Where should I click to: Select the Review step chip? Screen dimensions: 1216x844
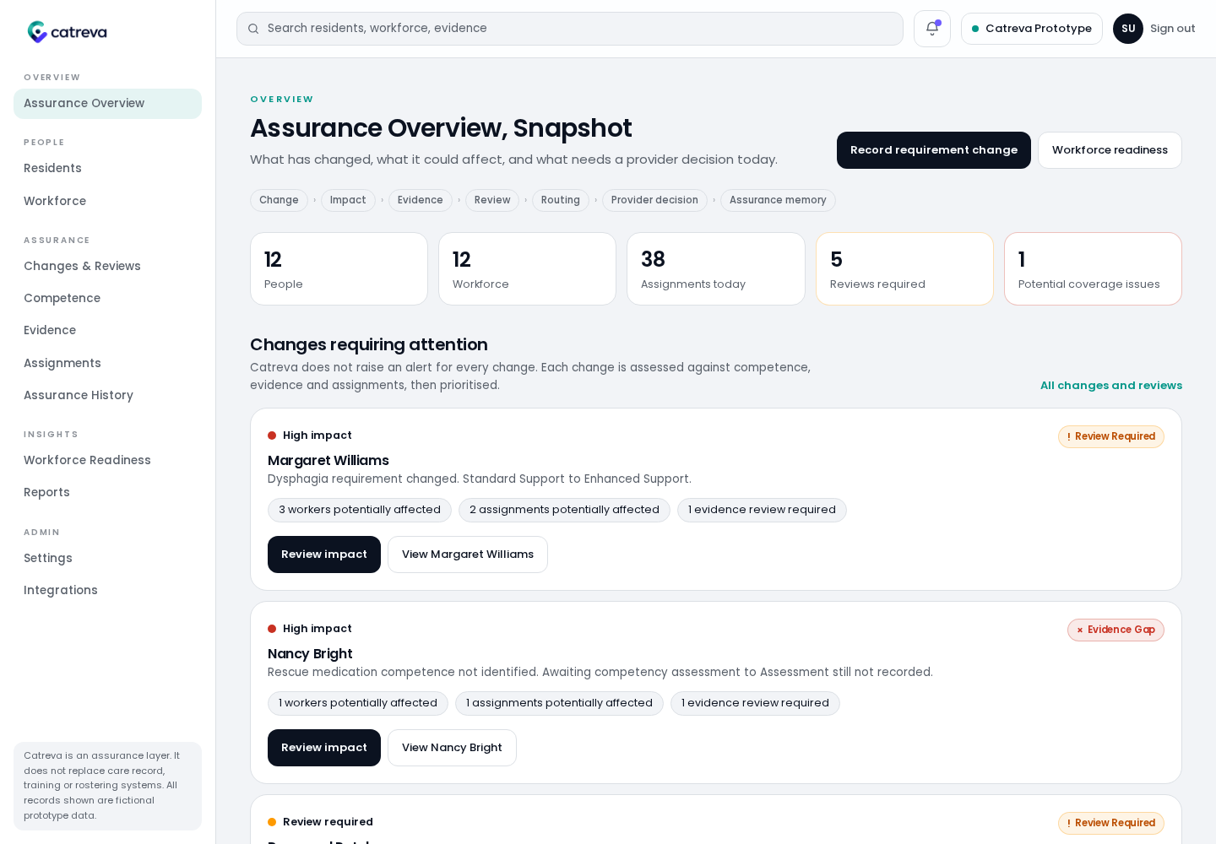492,201
